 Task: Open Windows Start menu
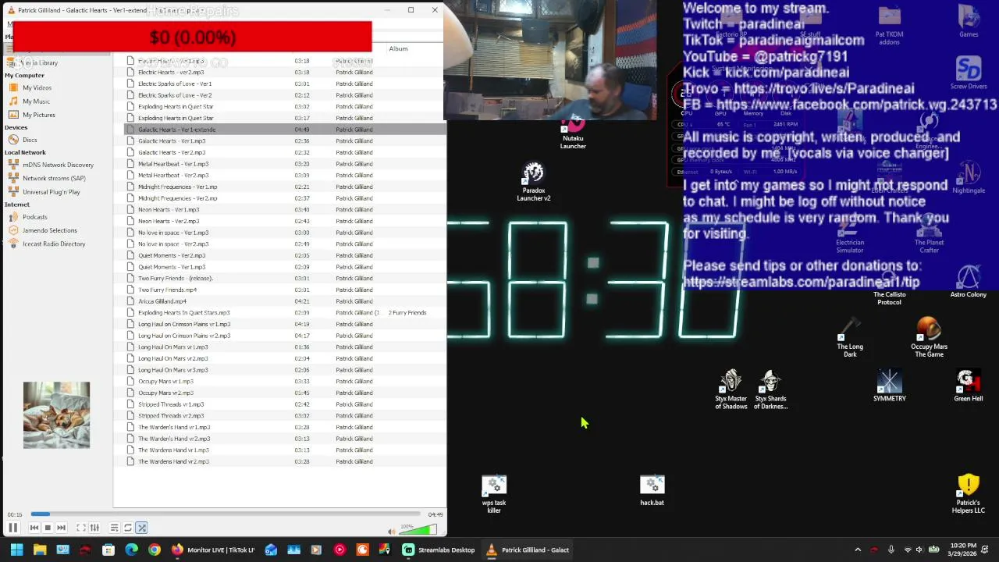click(16, 550)
